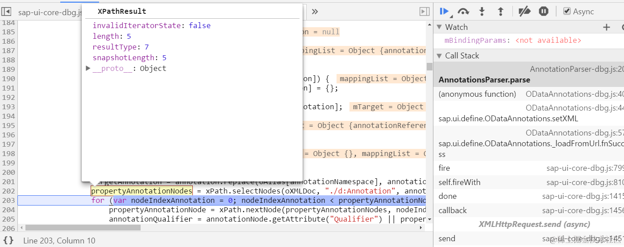The image size is (624, 247).
Task: Add a new watch expression
Action: [x=606, y=28]
